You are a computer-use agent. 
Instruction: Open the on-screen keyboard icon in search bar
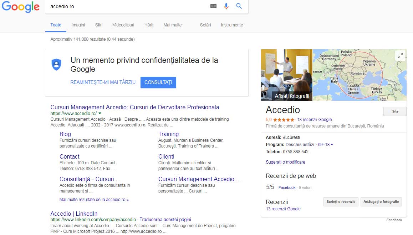coord(213,6)
